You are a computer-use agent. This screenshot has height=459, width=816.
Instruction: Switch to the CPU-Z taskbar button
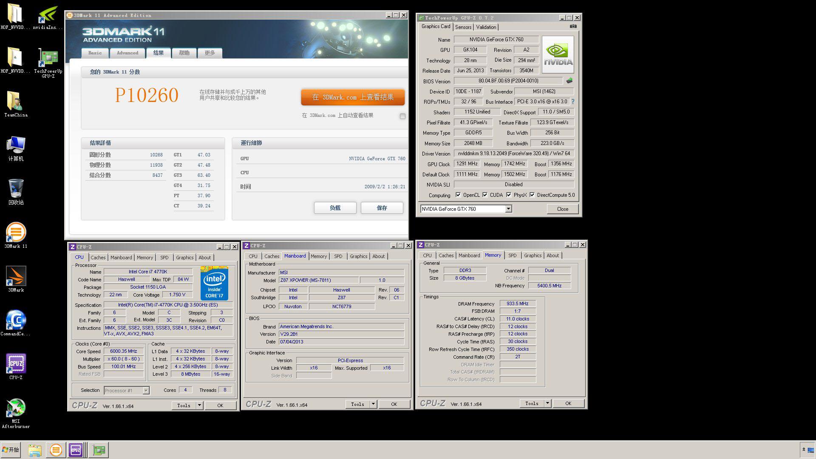(76, 450)
